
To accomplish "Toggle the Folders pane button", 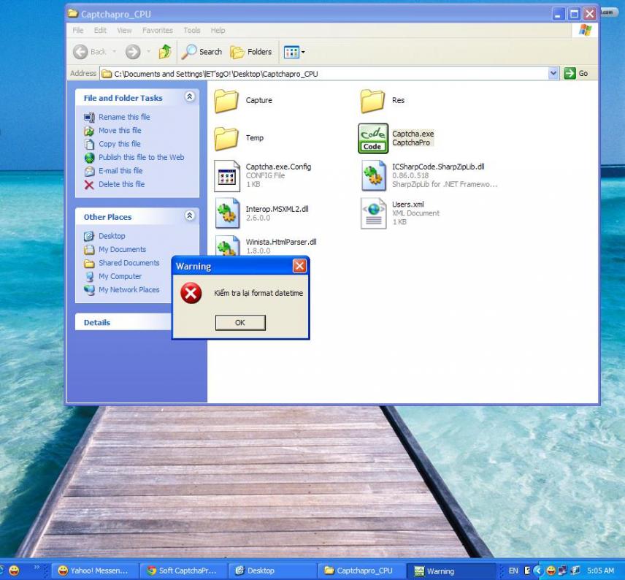I will tap(251, 52).
